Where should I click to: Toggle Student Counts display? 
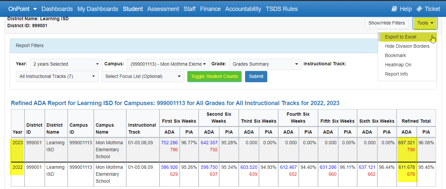pyautogui.click(x=214, y=76)
